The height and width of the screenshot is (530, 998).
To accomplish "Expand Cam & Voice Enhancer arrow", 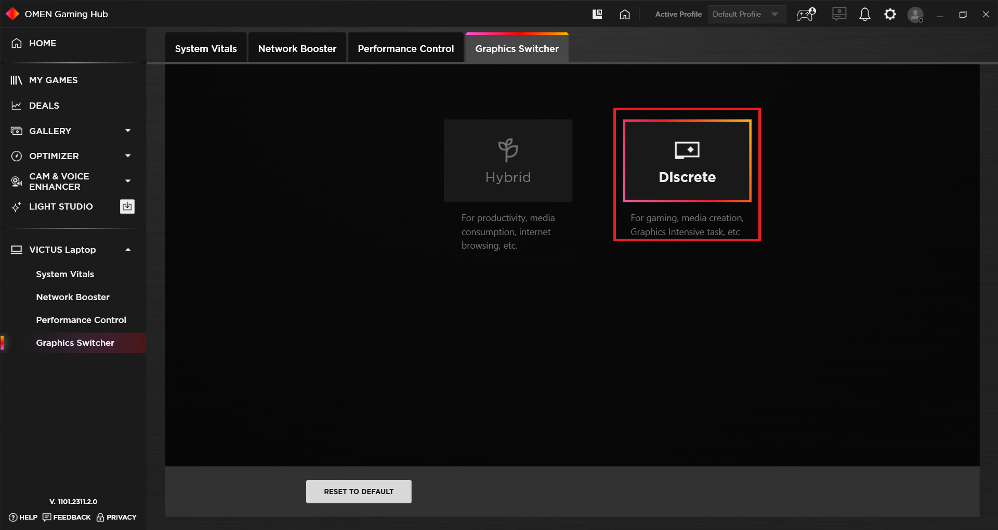I will pos(128,181).
